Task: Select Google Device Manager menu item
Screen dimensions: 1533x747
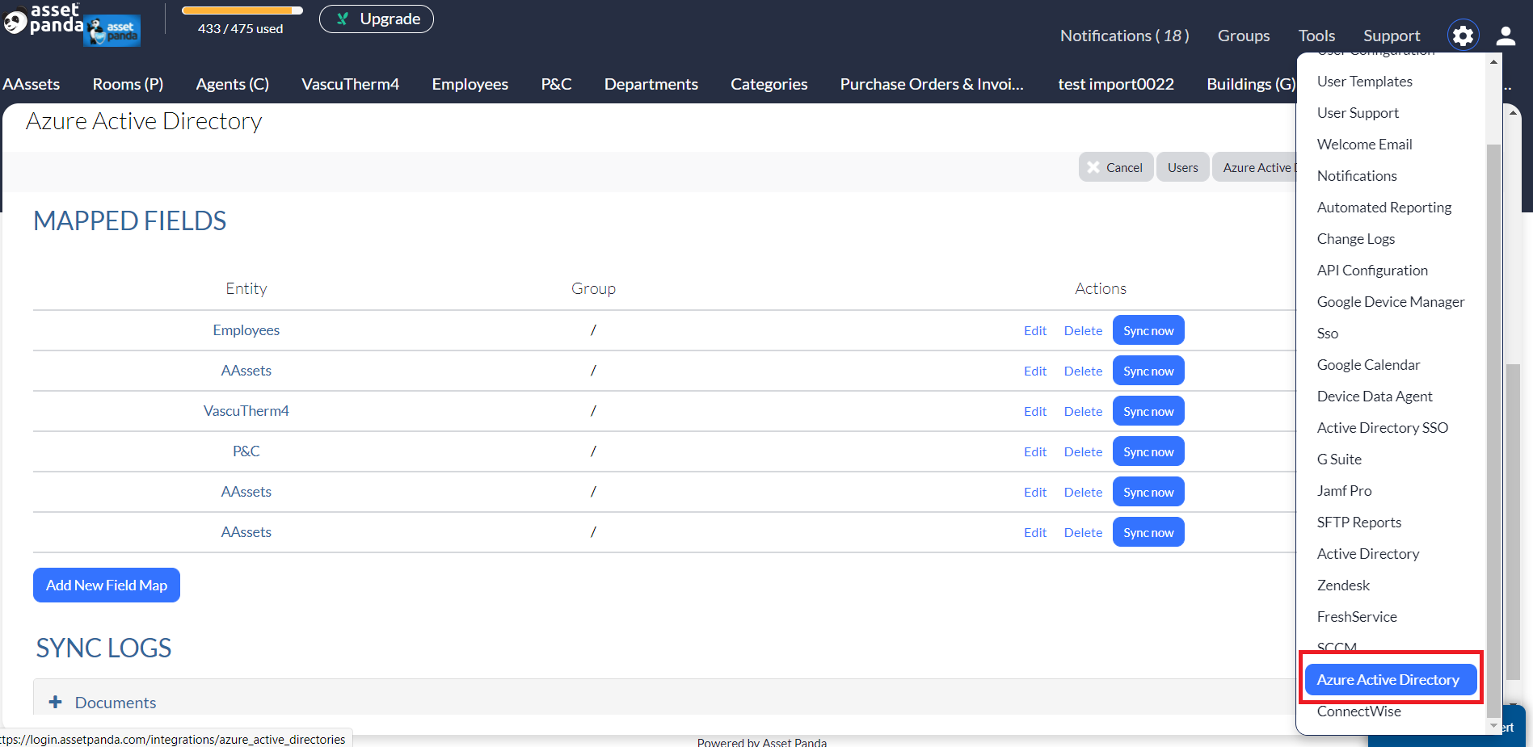Action: coord(1391,302)
